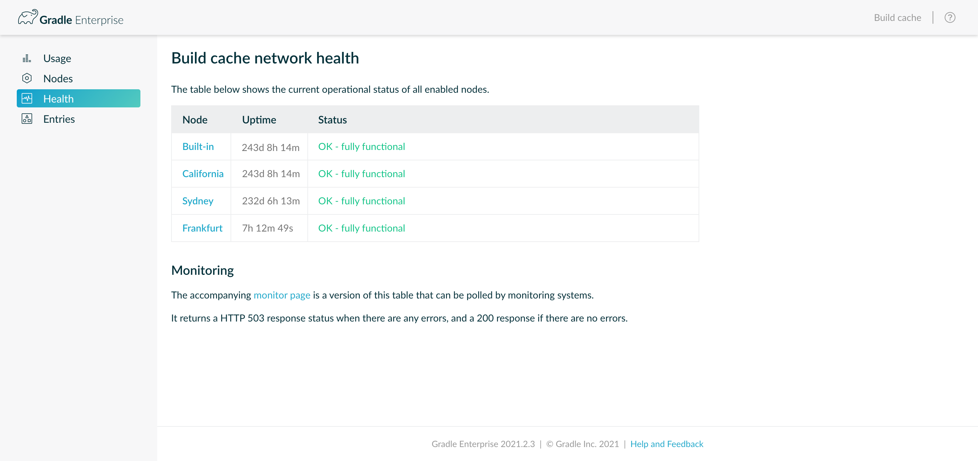The image size is (978, 461).
Task: Open the Frankfurt node details
Action: [x=202, y=228]
